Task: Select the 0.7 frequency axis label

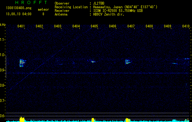Action: [3, 101]
